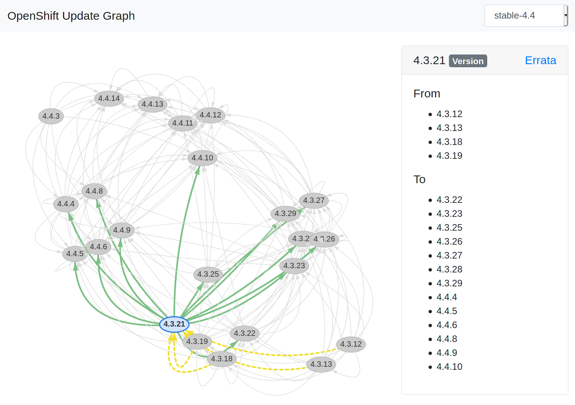Click the From heading in the panel
Viewport: 575px width, 405px height.
click(x=427, y=94)
